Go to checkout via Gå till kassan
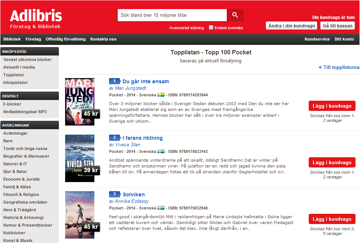361x243 pixels. pyautogui.click(x=338, y=26)
